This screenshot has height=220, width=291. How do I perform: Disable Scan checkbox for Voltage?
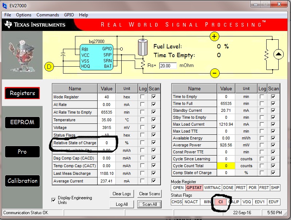click(154, 127)
